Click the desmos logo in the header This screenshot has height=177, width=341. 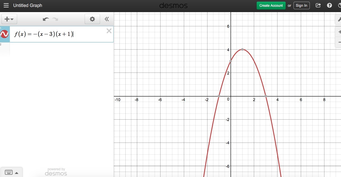pos(173,6)
